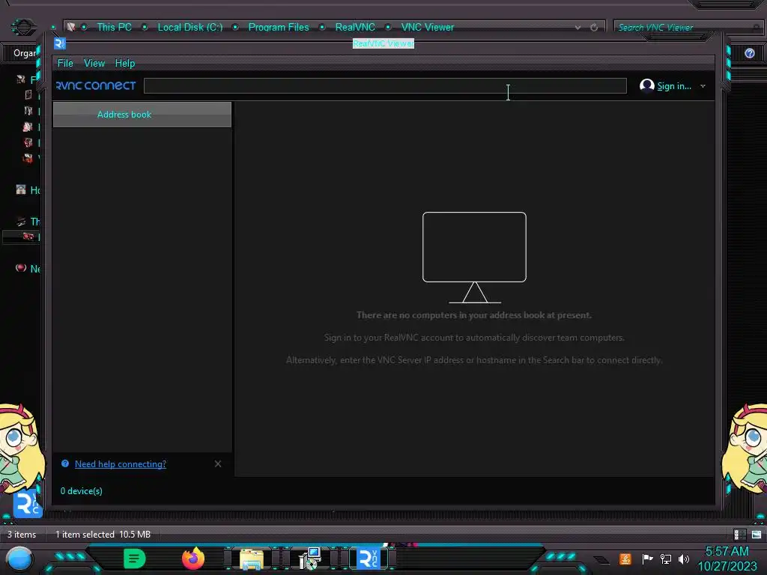Switch Explorer to large icons view
Viewport: 767px width, 575px height.
pos(757,535)
